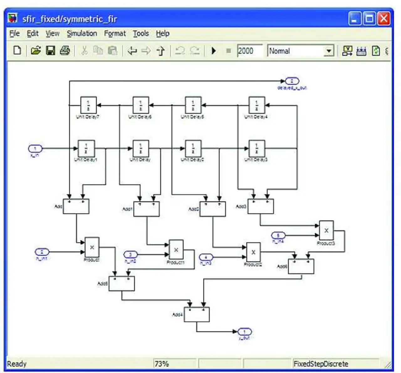The image size is (401, 373).
Task: Print the diagram with the printer icon
Action: pos(65,50)
